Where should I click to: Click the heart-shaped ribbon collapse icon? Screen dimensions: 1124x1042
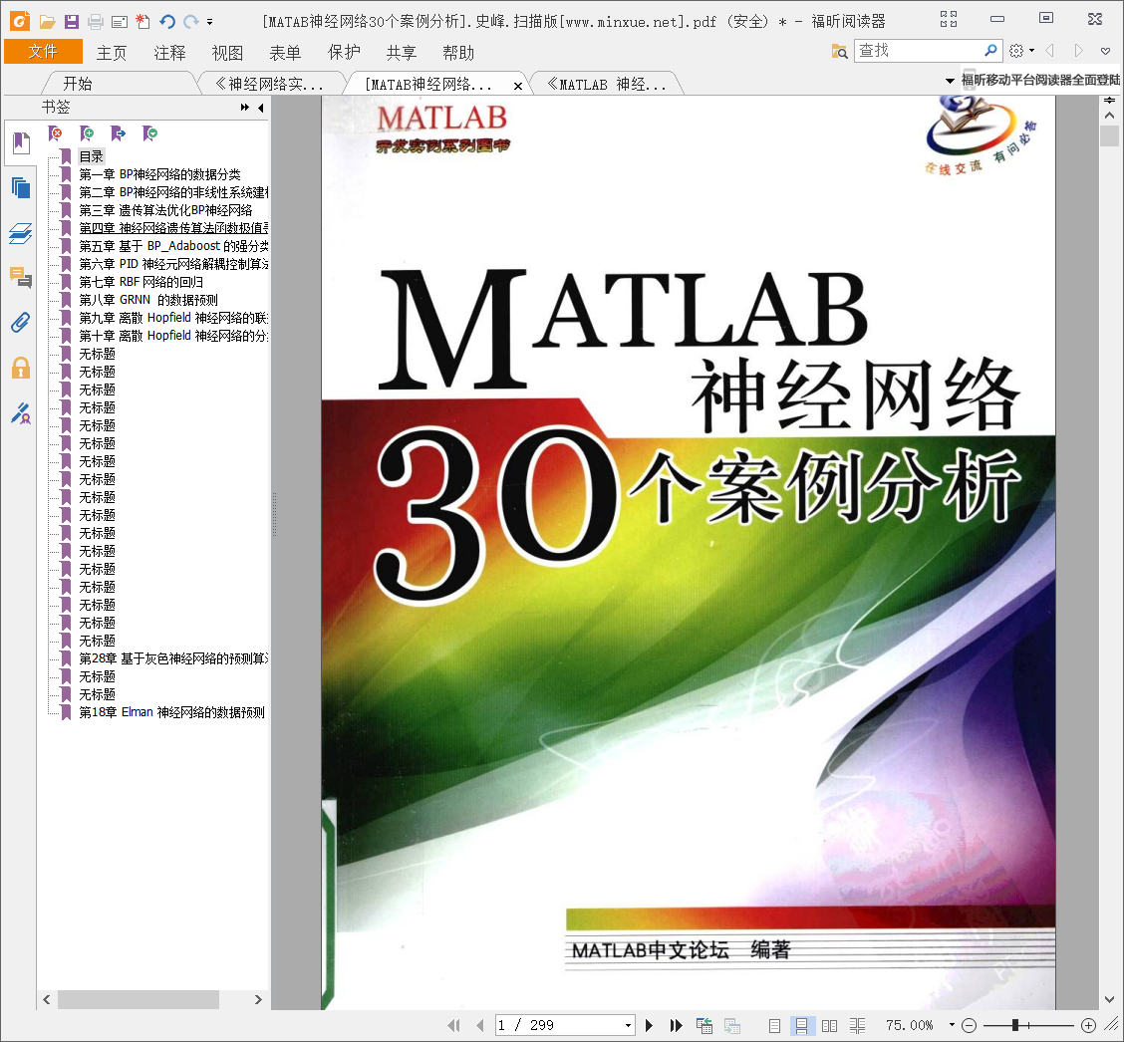pos(1105,51)
